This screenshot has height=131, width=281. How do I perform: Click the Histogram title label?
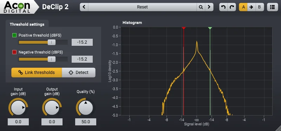tap(132, 23)
